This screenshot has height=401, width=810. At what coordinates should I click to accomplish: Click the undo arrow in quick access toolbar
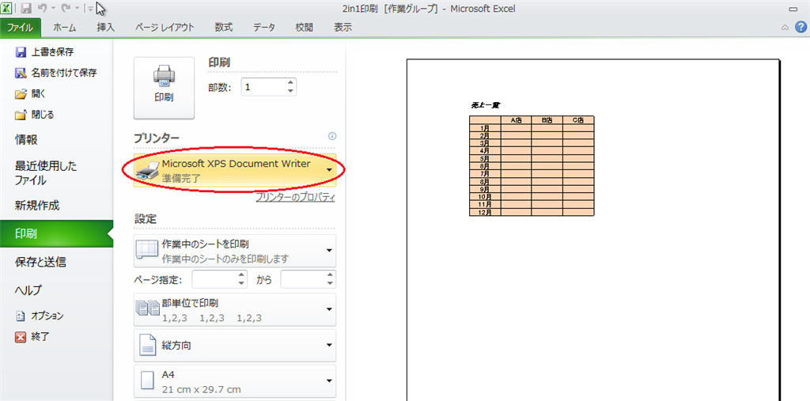(43, 9)
